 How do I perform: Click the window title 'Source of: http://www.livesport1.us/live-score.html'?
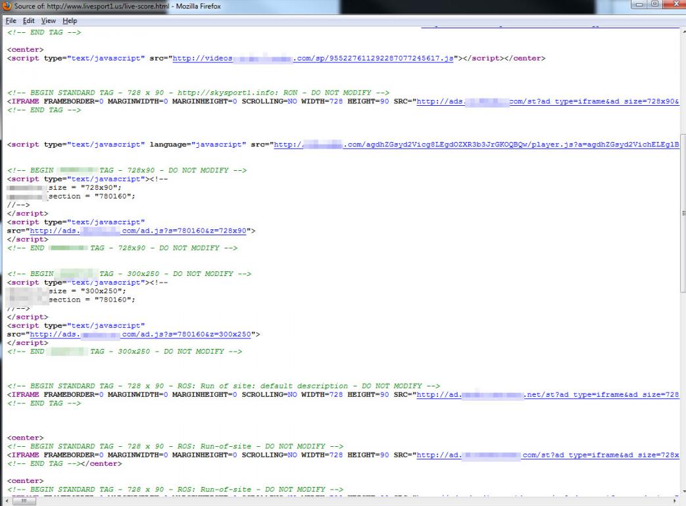click(x=91, y=6)
